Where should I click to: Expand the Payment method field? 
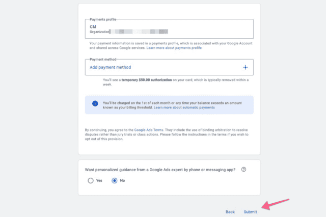coord(169,67)
